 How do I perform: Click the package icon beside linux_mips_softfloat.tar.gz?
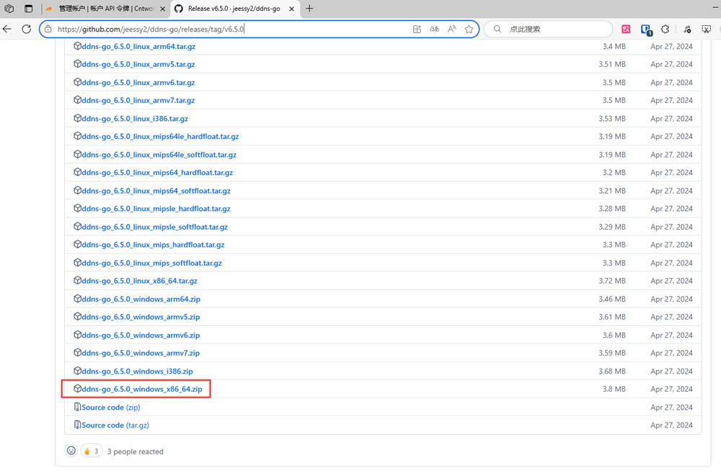click(77, 263)
